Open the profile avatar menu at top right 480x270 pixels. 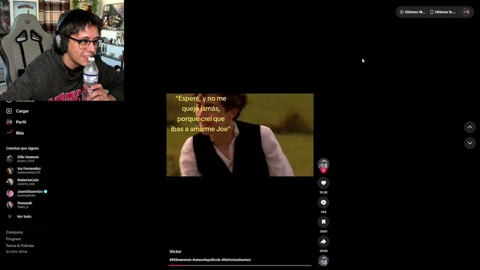pyautogui.click(x=466, y=12)
